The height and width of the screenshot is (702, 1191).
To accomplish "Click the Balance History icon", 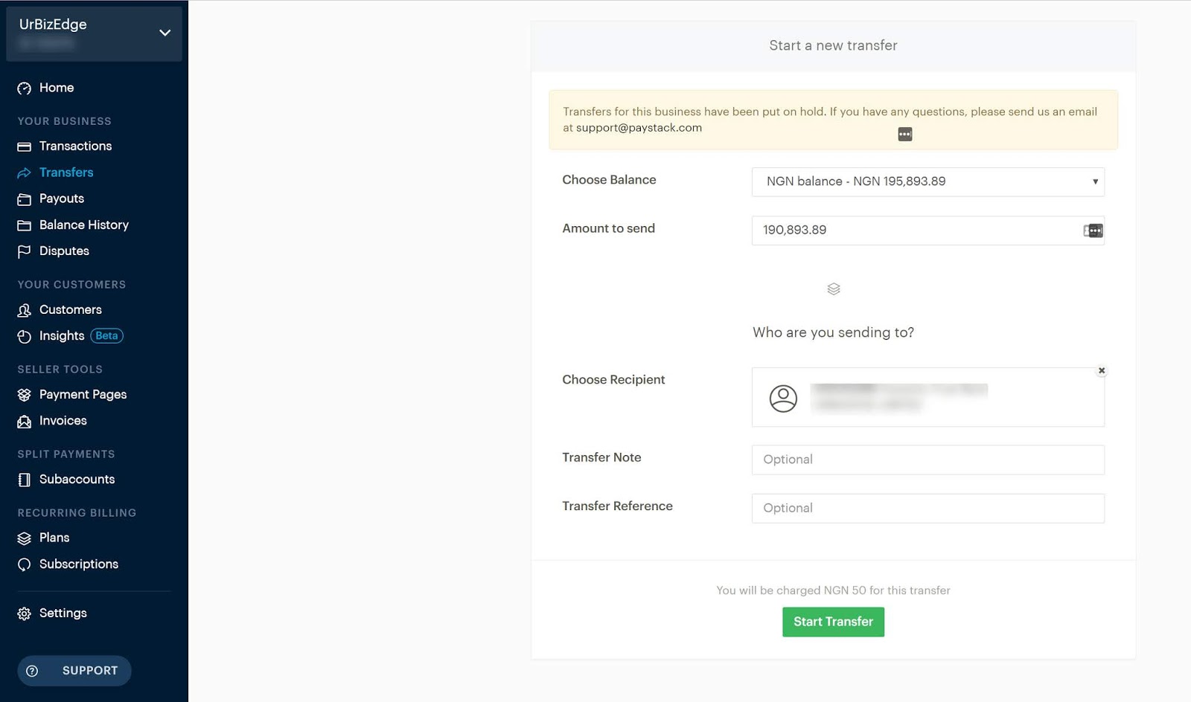I will coord(24,225).
